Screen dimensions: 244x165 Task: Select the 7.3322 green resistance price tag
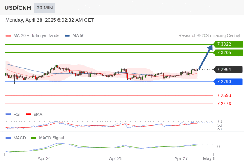tap(228, 45)
